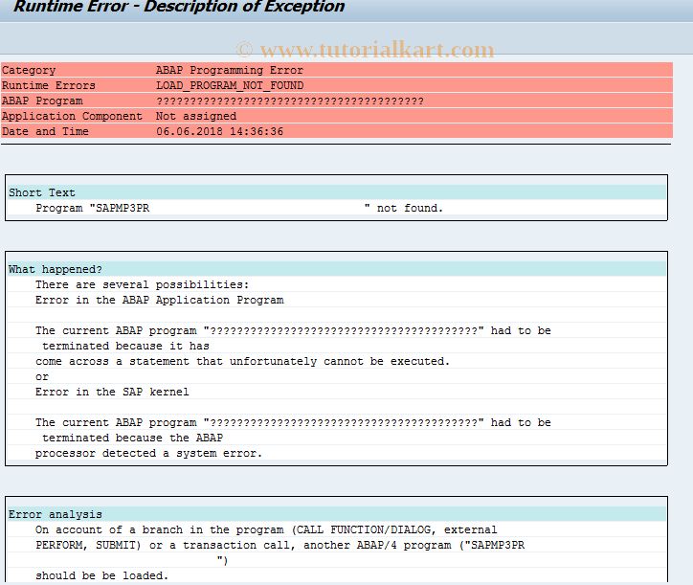Select line 'Error in the ABAP Application Program'
693x585 pixels.
click(x=160, y=300)
